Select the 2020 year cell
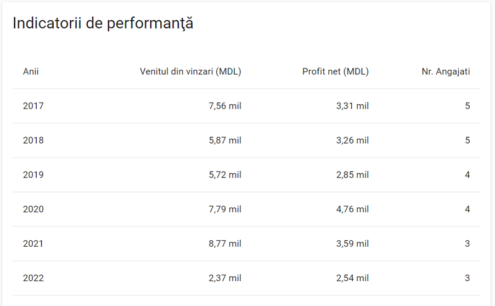This screenshot has height=306, width=495. tap(33, 209)
